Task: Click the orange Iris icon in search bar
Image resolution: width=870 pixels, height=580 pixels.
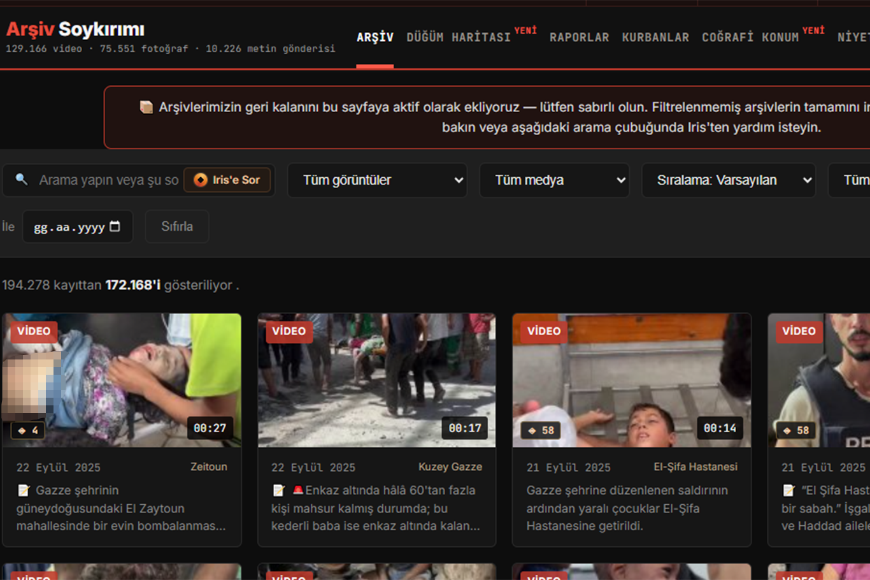Action: tap(201, 180)
